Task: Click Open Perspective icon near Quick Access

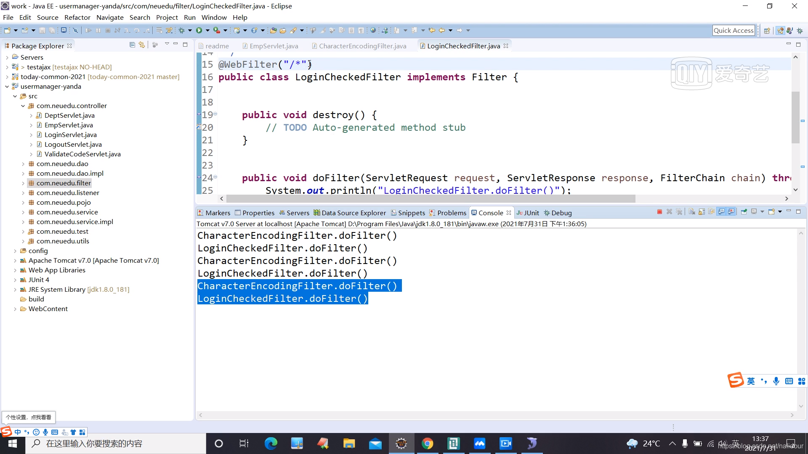Action: click(x=767, y=31)
